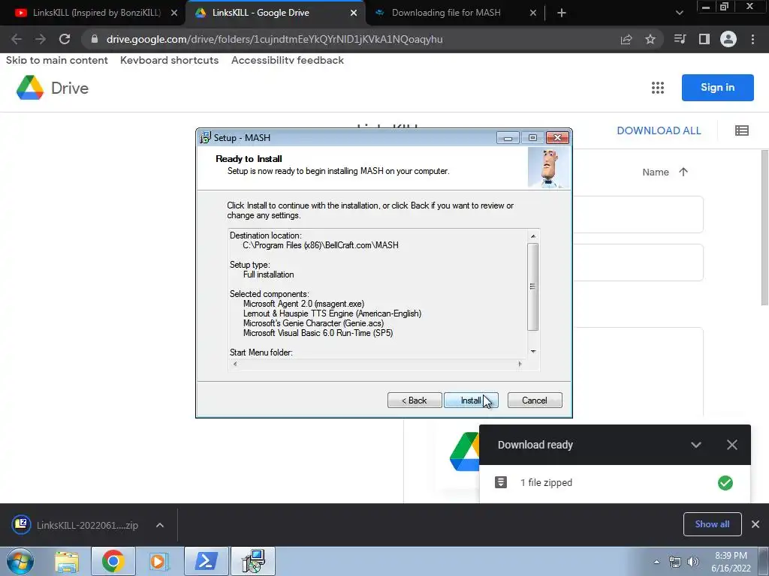Click the Microsoft Agent 2.0 component line
The image size is (769, 576).
tap(303, 304)
